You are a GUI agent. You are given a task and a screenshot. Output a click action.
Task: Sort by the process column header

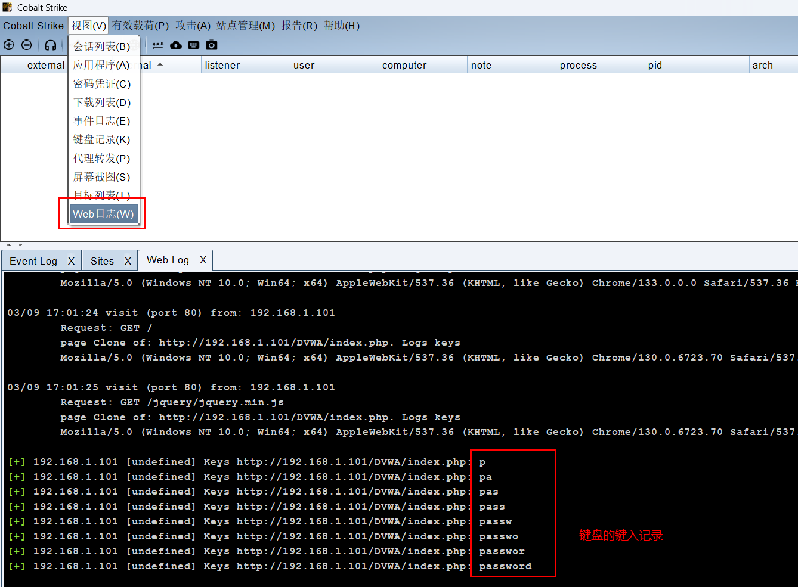pyautogui.click(x=601, y=65)
